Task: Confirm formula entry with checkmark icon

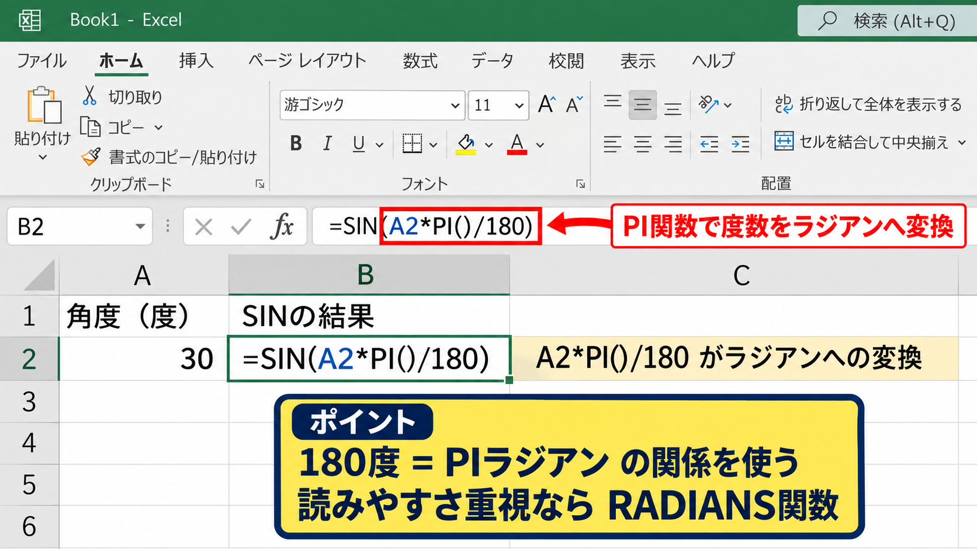Action: [x=241, y=226]
